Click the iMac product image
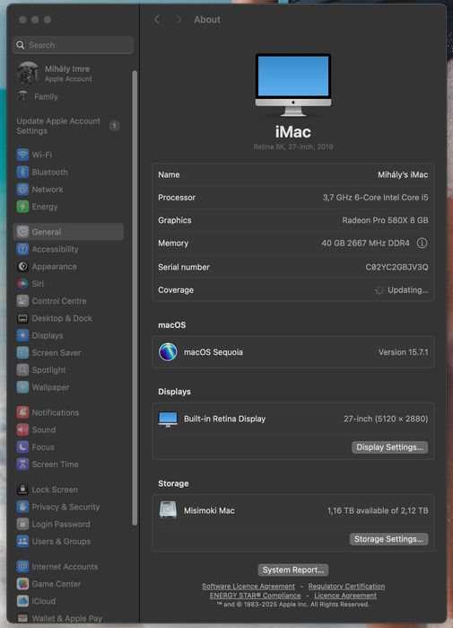Viewport: 453px width, 628px height. 293,85
